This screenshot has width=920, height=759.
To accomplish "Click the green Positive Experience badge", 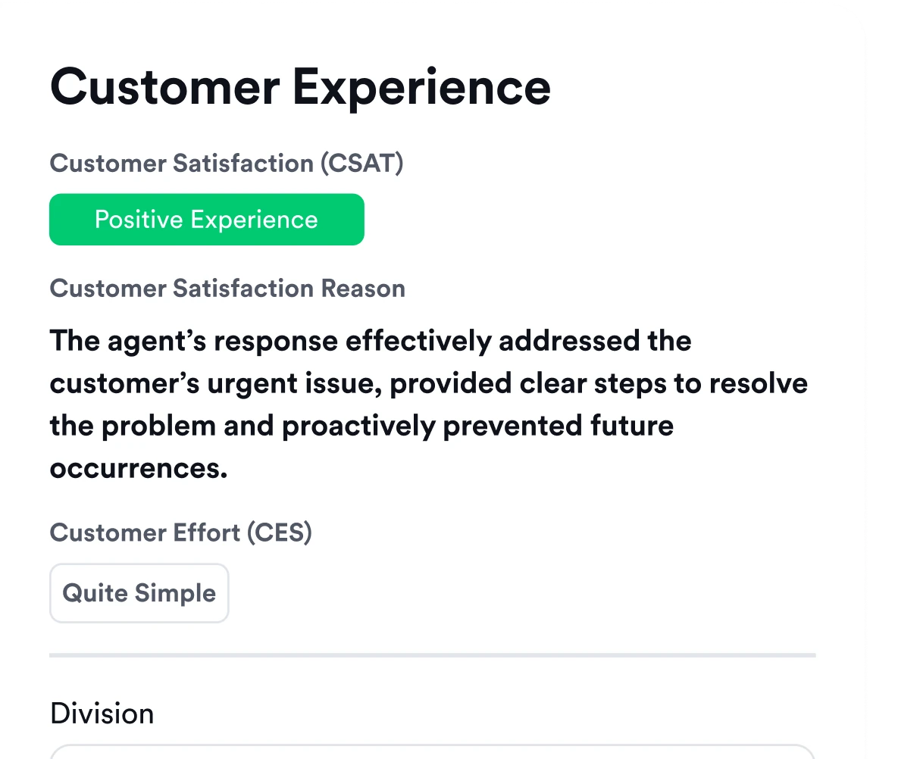I will coord(206,220).
